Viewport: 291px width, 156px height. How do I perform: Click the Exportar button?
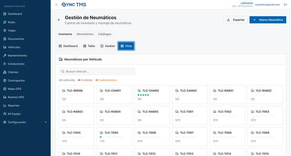[x=236, y=20]
